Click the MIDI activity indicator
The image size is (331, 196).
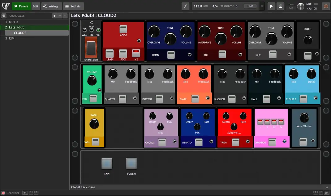coord(316,4)
